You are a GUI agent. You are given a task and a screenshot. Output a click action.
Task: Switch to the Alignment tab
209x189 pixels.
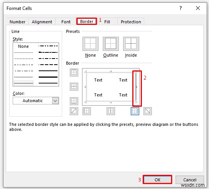tap(42, 22)
